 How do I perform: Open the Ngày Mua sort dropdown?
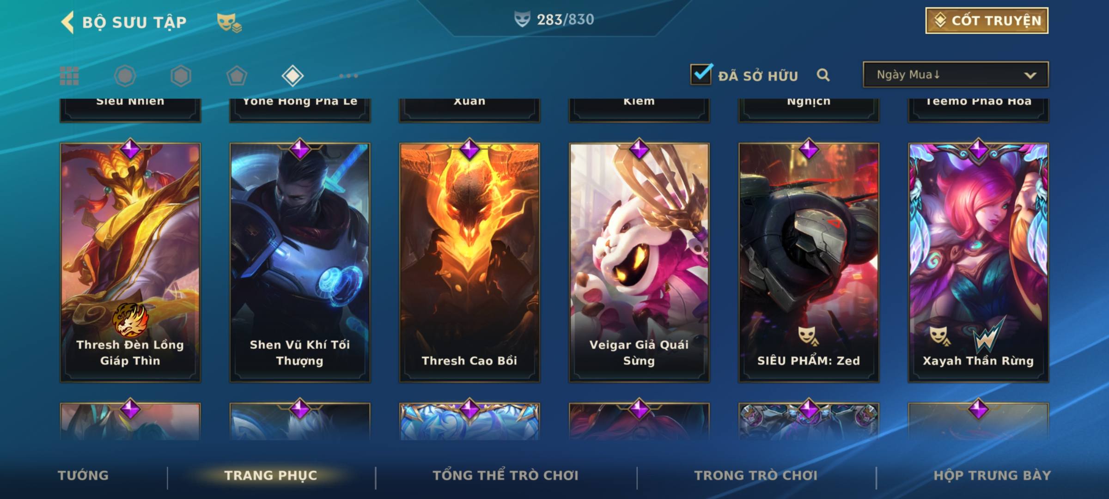pyautogui.click(x=956, y=74)
